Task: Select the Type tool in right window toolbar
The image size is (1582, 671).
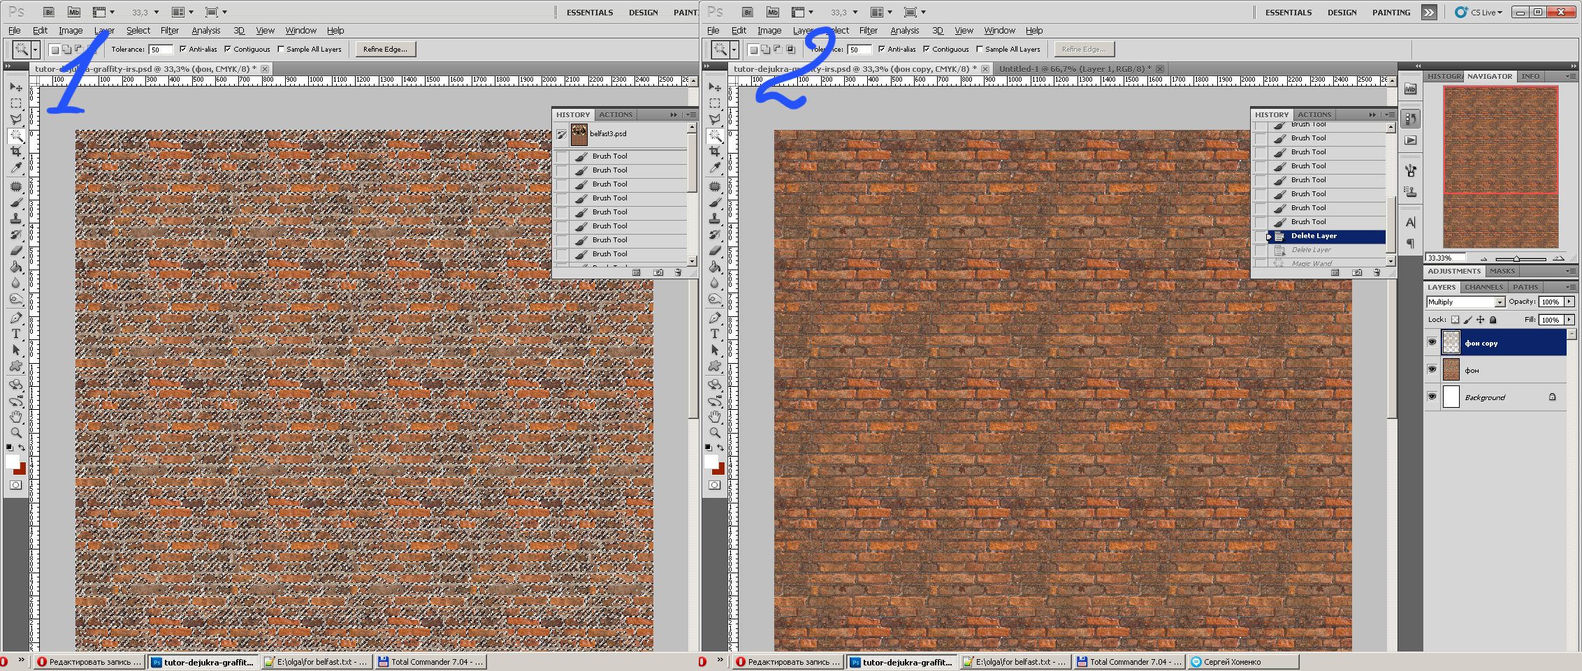Action: point(714,334)
